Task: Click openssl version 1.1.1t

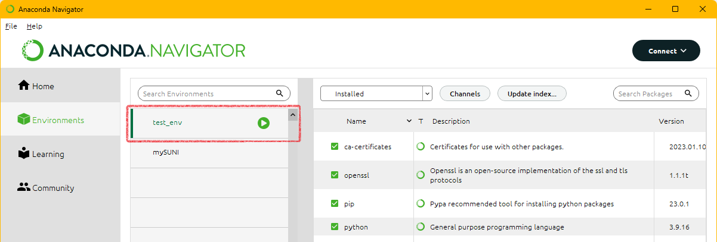Action: pyautogui.click(x=679, y=175)
